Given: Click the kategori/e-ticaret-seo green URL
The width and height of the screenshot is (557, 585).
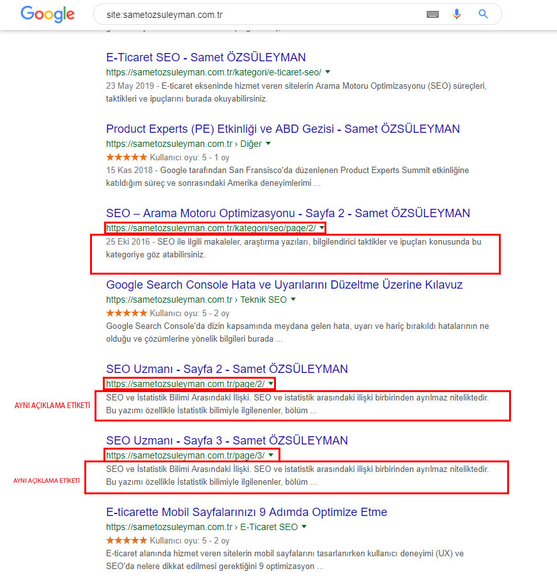Looking at the screenshot, I should click(x=213, y=72).
